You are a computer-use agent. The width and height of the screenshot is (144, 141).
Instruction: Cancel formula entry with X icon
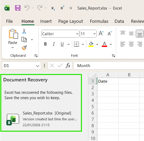pos(52,66)
